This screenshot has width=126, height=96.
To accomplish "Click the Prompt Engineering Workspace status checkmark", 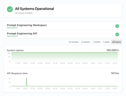I will pos(117,26).
